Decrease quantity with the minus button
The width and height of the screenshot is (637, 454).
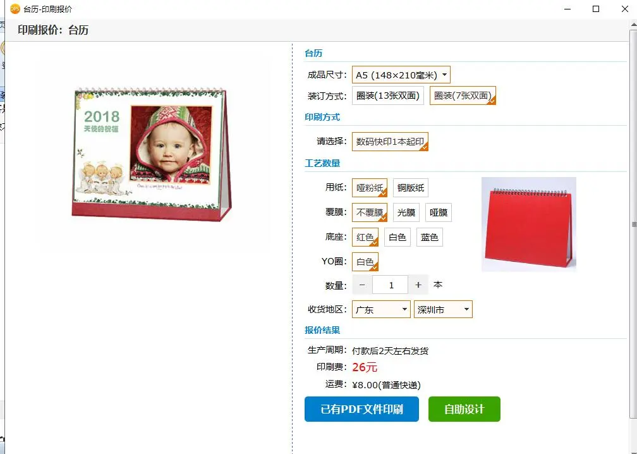[x=362, y=285]
